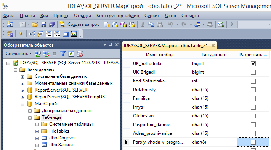This screenshot has width=271, height=150.
Task: Click the Copy icon in toolbar
Action: 151,24
